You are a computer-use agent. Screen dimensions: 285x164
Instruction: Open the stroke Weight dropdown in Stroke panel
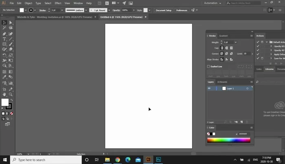(235, 42)
